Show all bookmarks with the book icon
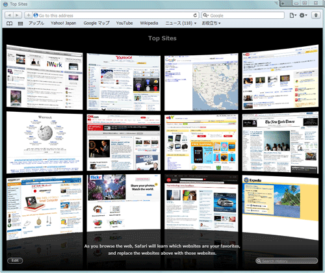Screen dimensions: 325x273 [x=9, y=23]
